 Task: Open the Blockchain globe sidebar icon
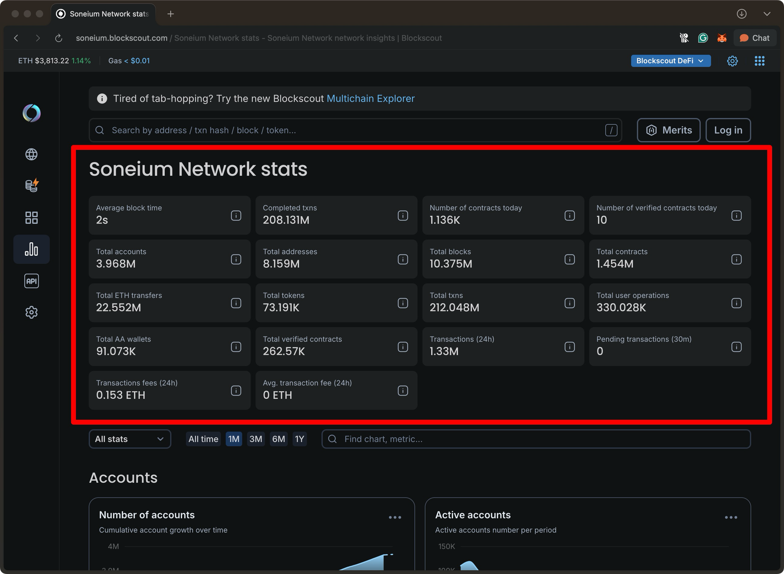(31, 154)
